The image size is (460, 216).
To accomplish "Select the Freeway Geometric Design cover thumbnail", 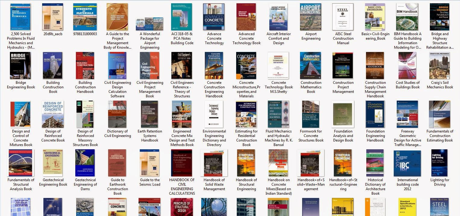I will tap(407, 114).
